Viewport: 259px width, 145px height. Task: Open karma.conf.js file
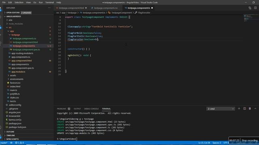tap(15, 120)
